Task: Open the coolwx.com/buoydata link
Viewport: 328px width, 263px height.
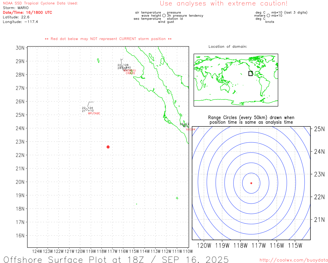Action: click(294, 260)
